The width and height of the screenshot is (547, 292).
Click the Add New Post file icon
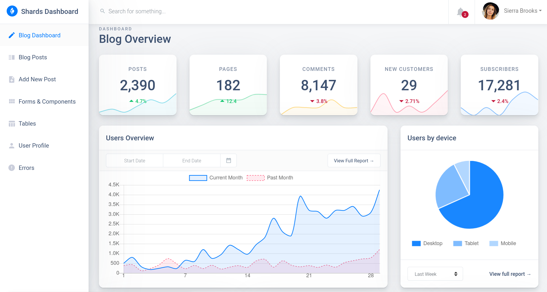(x=12, y=79)
